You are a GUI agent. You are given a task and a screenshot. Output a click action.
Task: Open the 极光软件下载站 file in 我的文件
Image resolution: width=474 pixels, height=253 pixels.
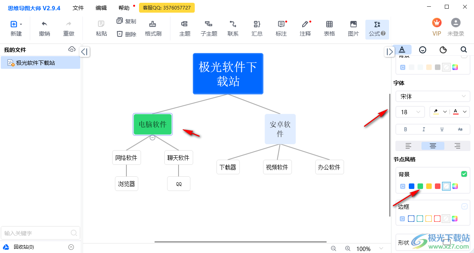pos(40,62)
